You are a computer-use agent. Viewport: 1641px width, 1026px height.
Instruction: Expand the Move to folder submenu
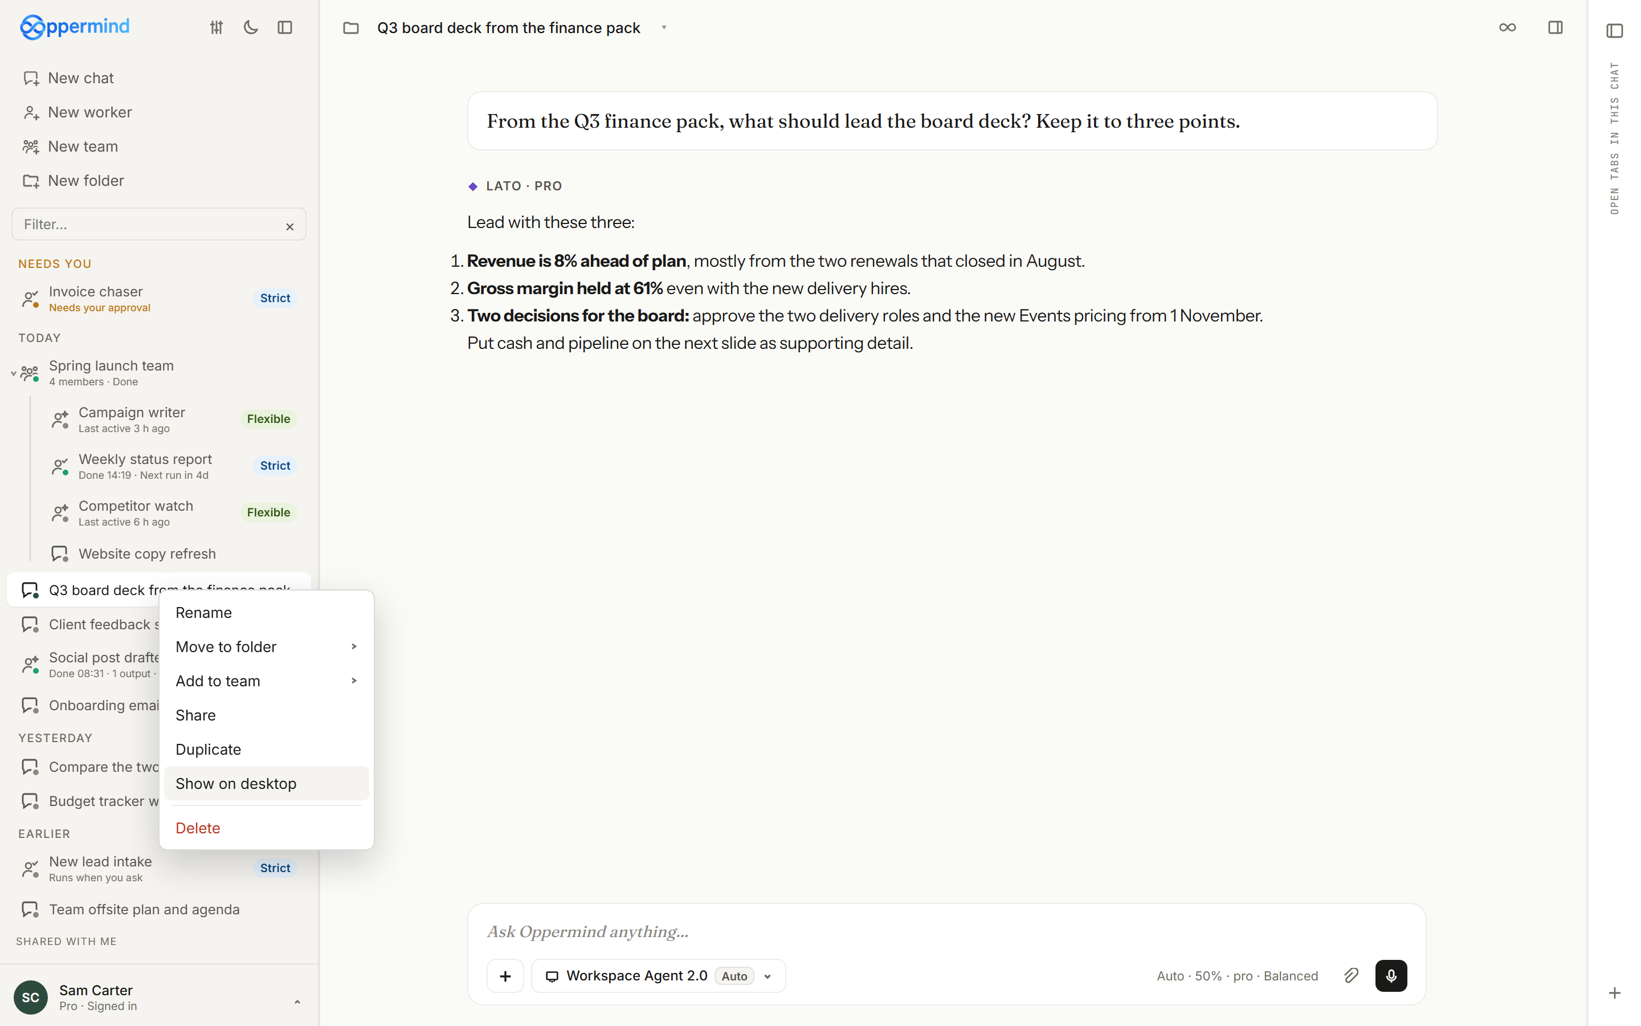[266, 647]
